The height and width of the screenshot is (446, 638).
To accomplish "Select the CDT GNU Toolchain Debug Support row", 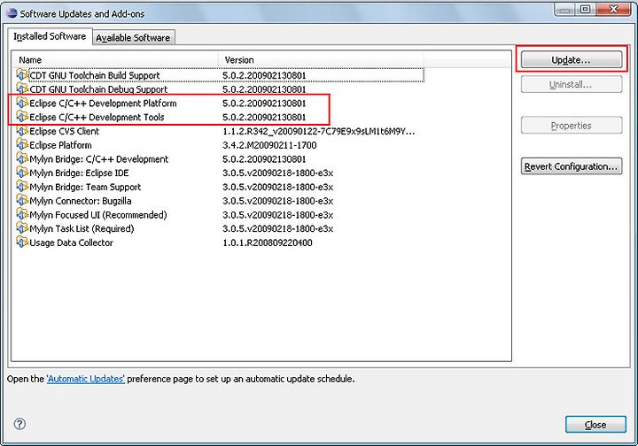I will (220, 89).
